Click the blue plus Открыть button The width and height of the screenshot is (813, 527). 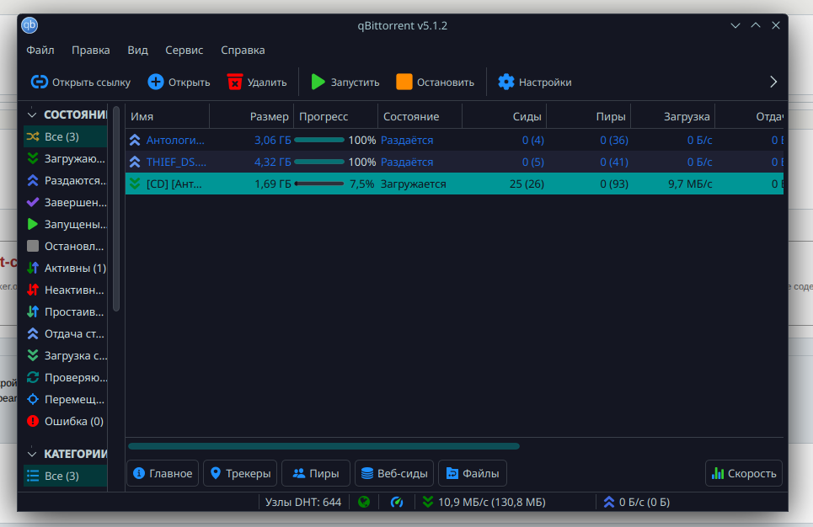pos(179,82)
